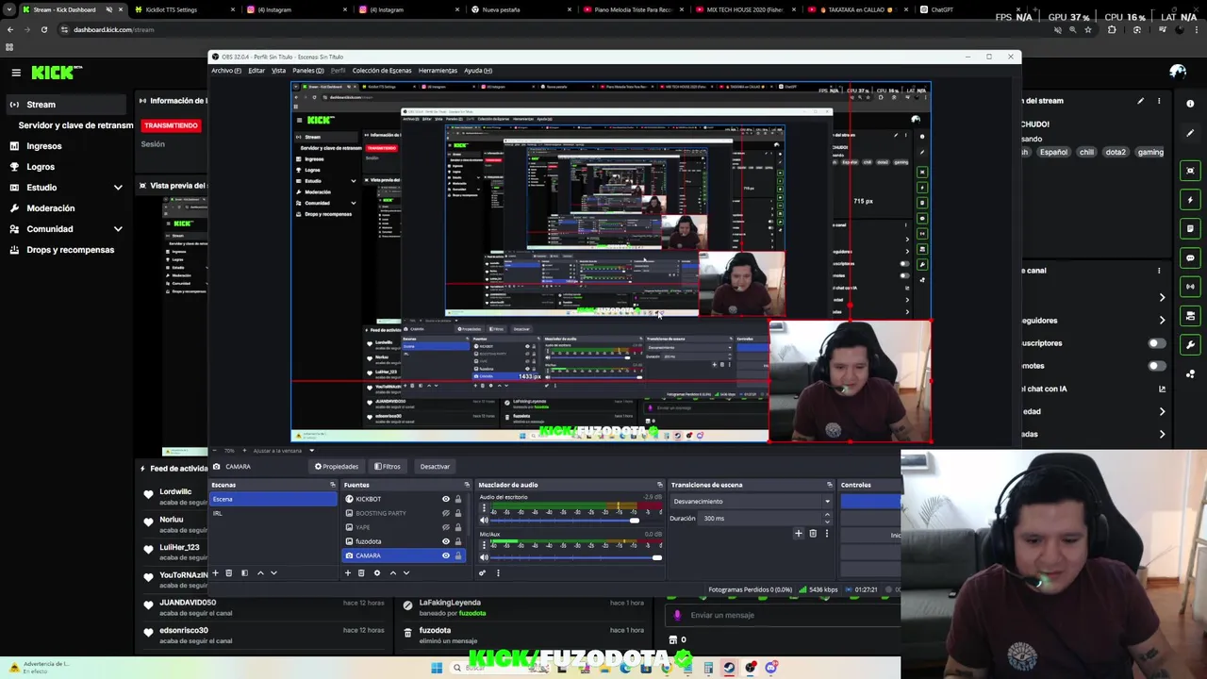The width and height of the screenshot is (1207, 679).
Task: Open OBS Herramientas menu
Action: [438, 71]
